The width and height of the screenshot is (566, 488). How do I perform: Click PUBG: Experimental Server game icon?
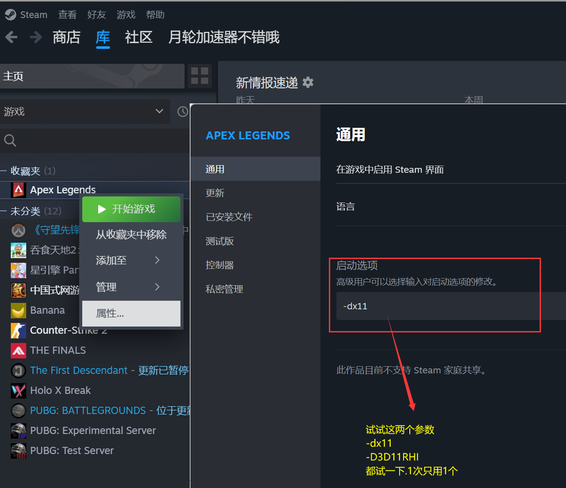coord(19,430)
